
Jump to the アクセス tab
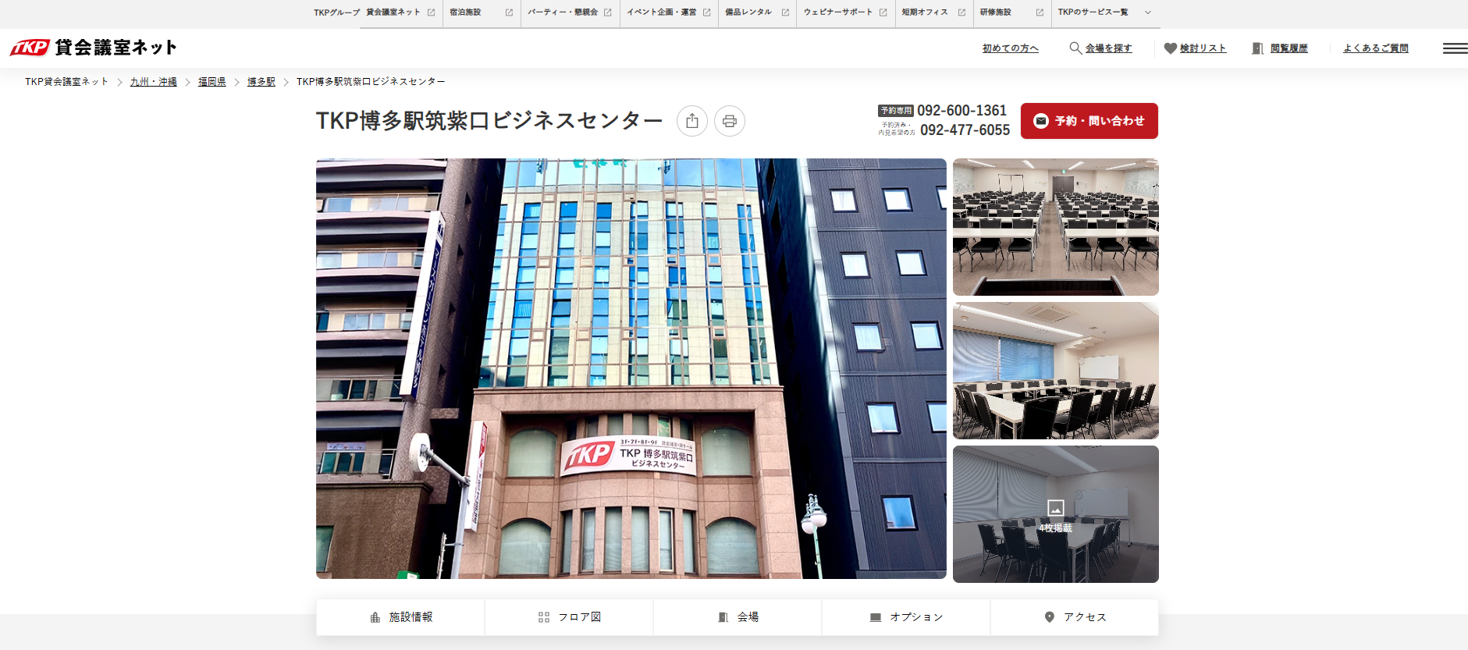1075,617
